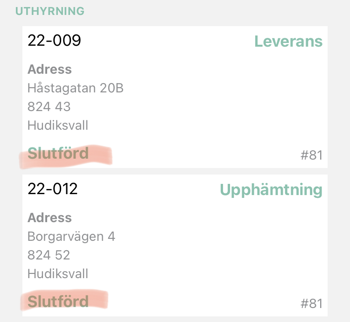Select address Borgarvägen 4

pos(71,237)
